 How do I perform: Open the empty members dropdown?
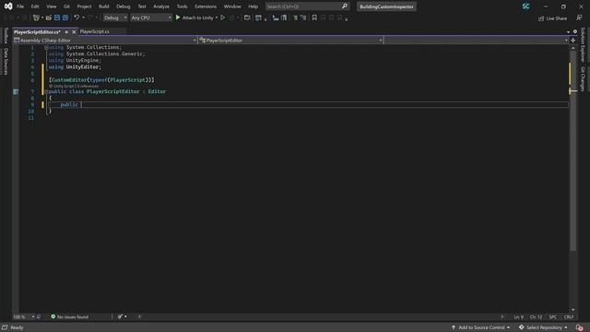pyautogui.click(x=476, y=41)
